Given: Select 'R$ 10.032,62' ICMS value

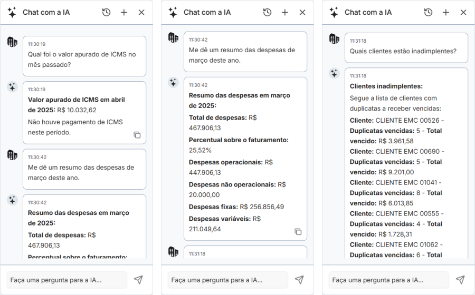Looking at the screenshot, I should (x=77, y=110).
